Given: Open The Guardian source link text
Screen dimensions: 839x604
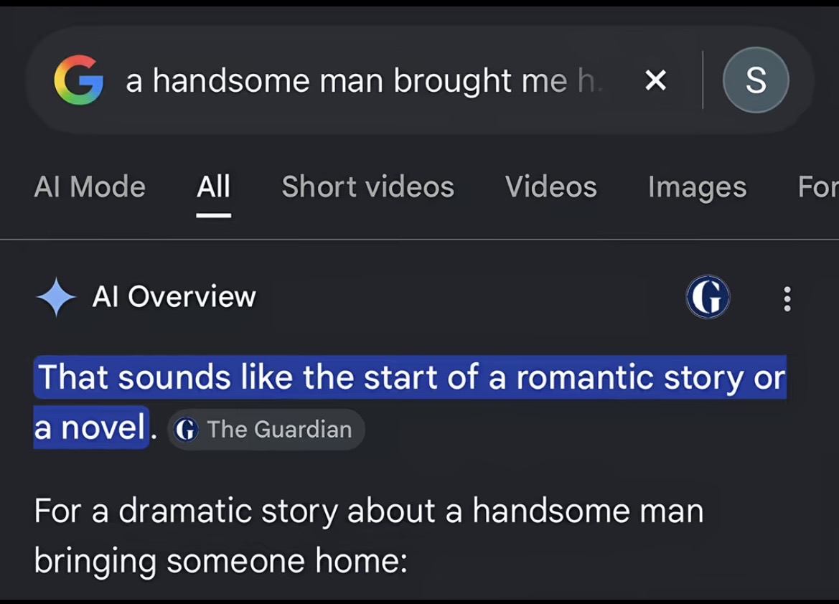Looking at the screenshot, I should pyautogui.click(x=279, y=429).
